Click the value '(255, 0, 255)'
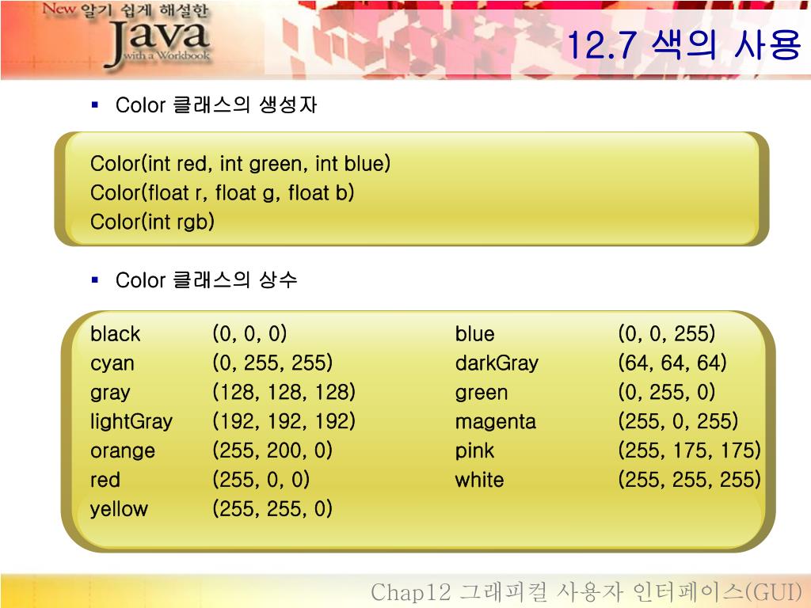Screen dimensions: 811x608 click(x=678, y=421)
